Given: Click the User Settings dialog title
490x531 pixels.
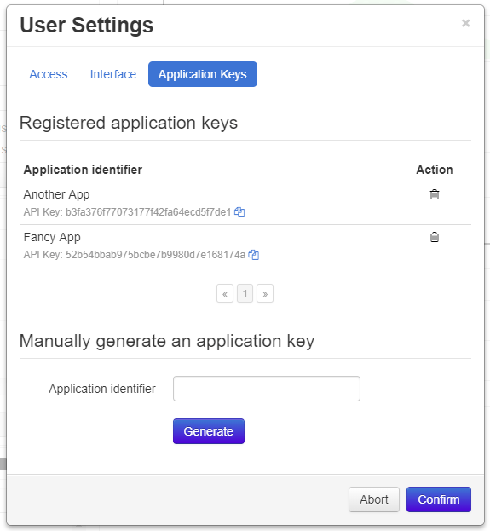Looking at the screenshot, I should tap(87, 25).
